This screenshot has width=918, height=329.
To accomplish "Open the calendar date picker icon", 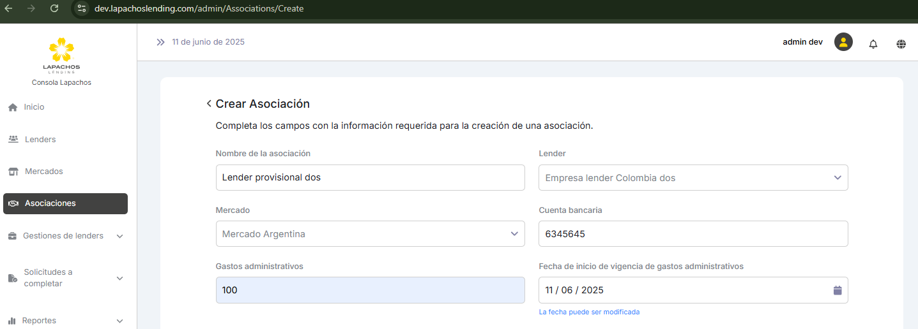I will tap(838, 290).
